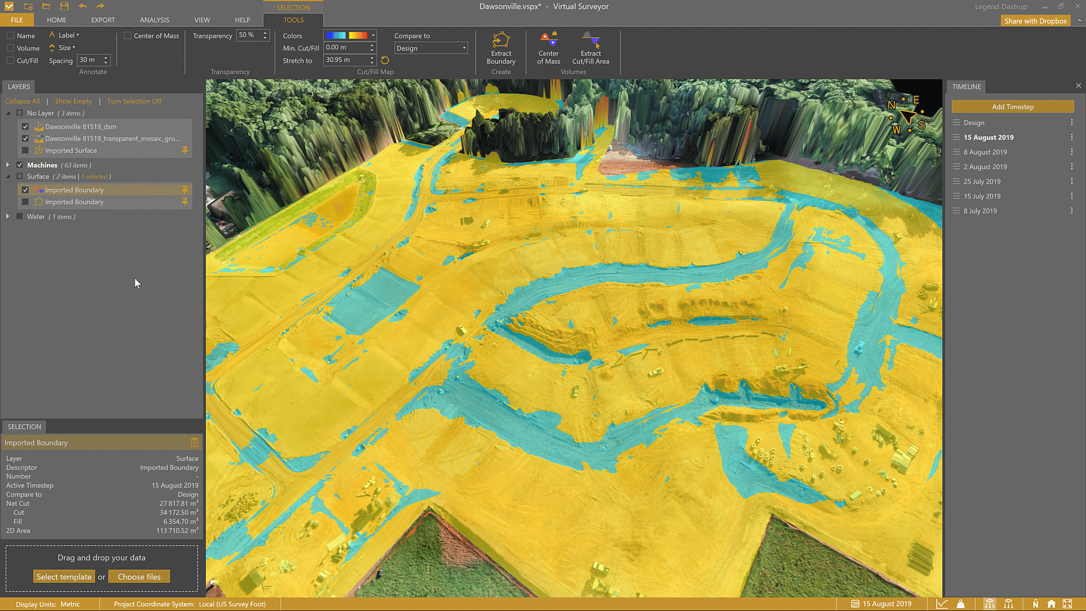Check the Volume annotate checkbox
The image size is (1086, 611).
(x=10, y=48)
